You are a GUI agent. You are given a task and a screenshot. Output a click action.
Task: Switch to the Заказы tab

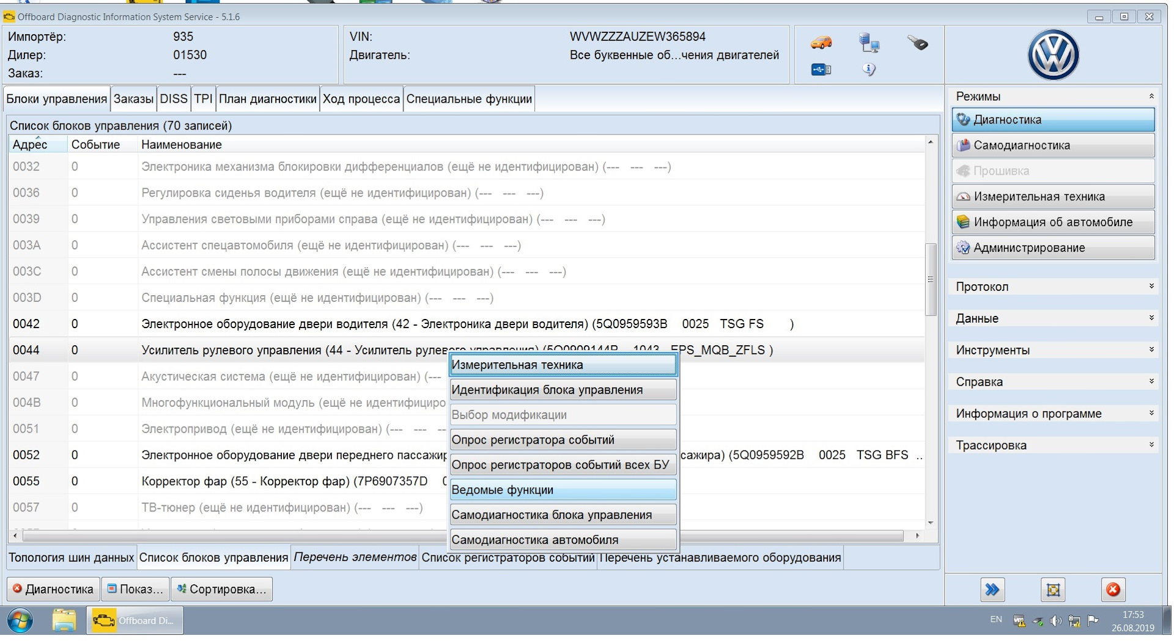coord(133,99)
